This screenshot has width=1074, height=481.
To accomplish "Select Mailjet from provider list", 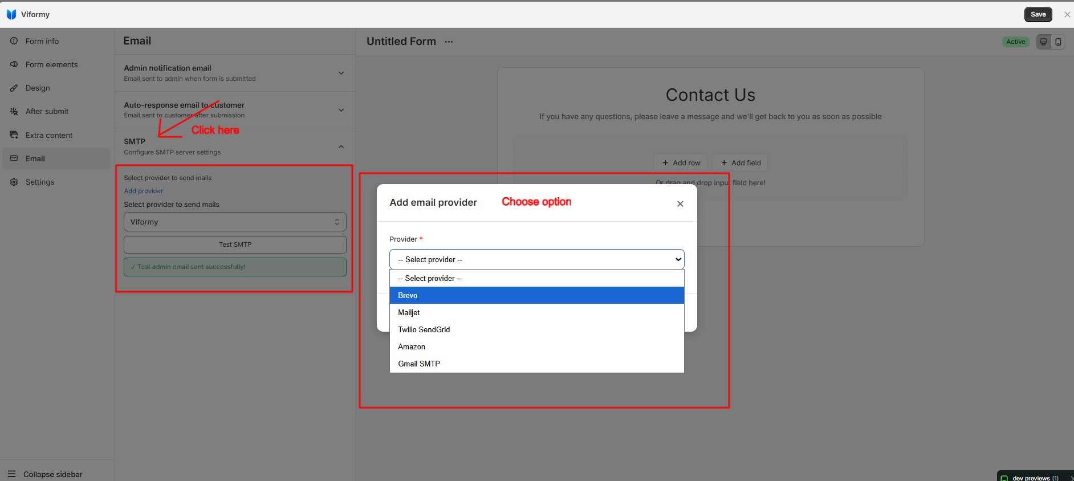I will [x=536, y=312].
